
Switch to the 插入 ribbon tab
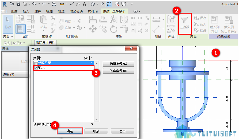(x=26, y=11)
